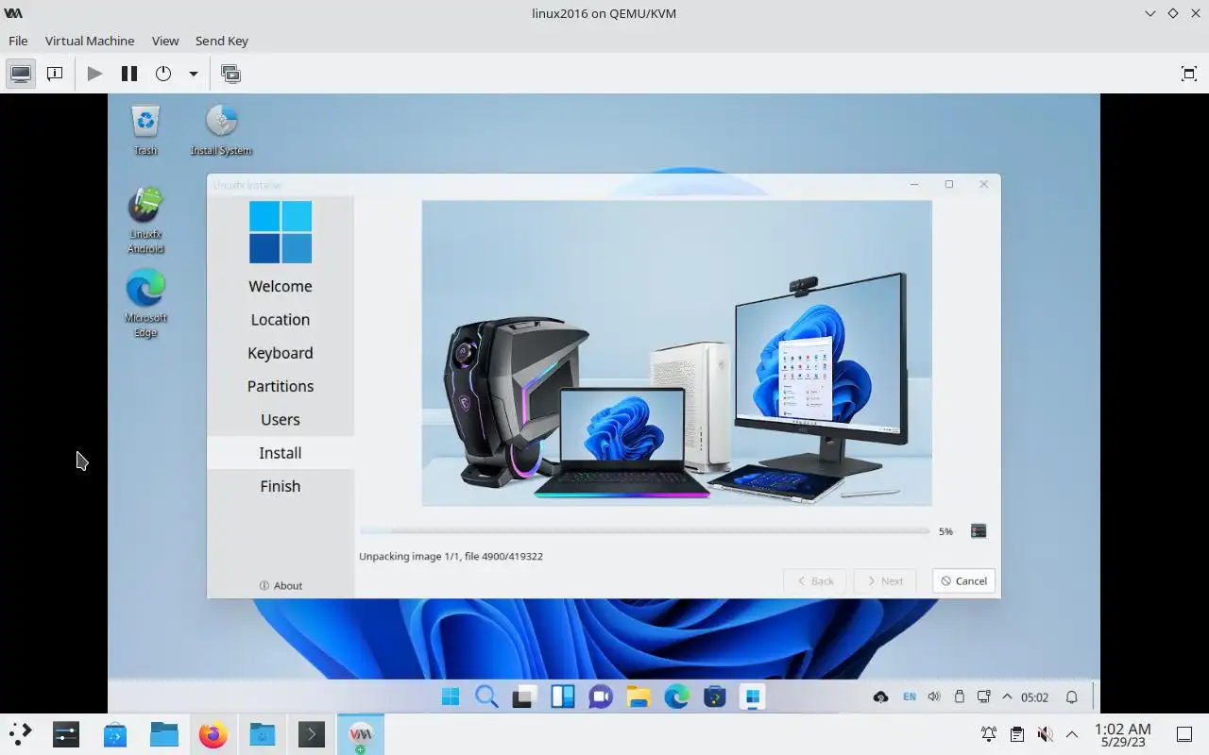Select the Welcome step in installer sidebar
Viewport: 1209px width, 755px height.
tap(281, 286)
